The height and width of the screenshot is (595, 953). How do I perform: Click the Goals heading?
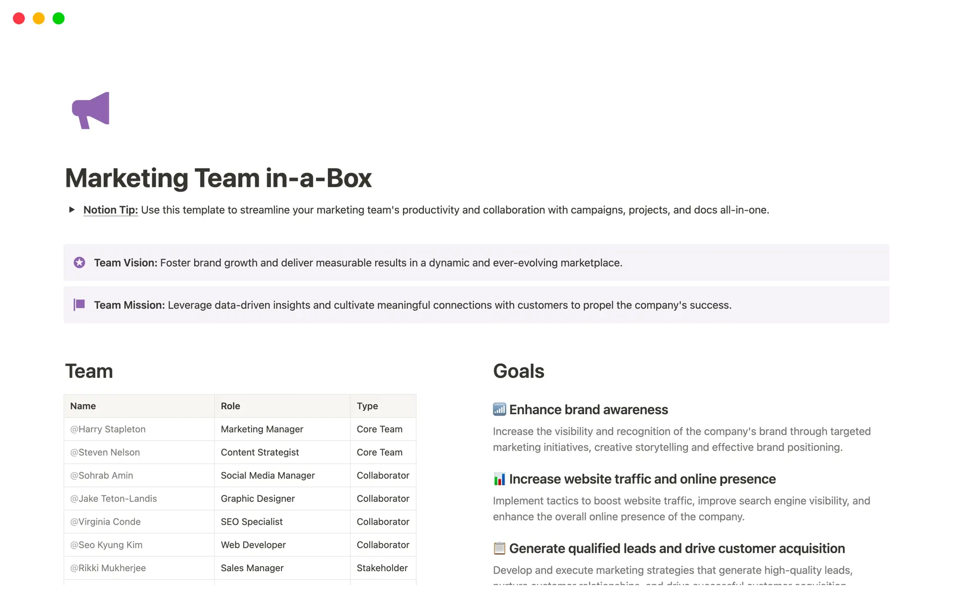pyautogui.click(x=519, y=371)
